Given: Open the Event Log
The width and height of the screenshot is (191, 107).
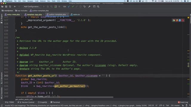Looking at the screenshot, I should (183, 102).
